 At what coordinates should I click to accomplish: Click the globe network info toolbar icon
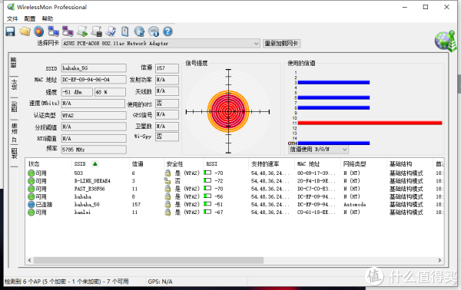pos(139,31)
